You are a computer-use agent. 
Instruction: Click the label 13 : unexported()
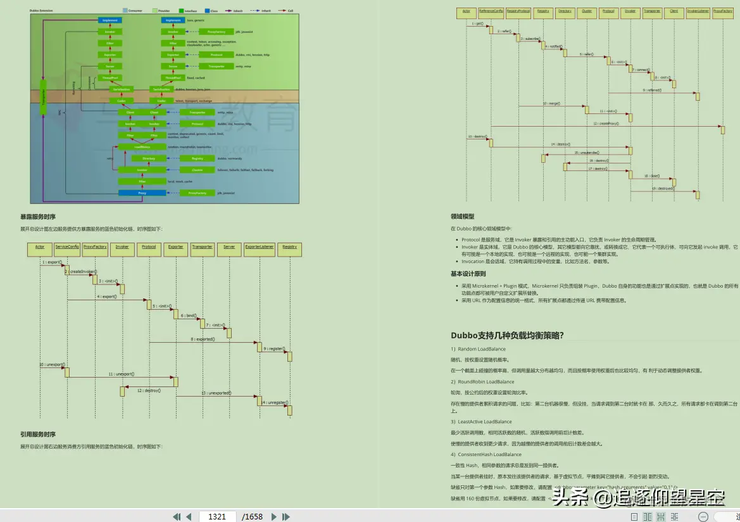(216, 393)
